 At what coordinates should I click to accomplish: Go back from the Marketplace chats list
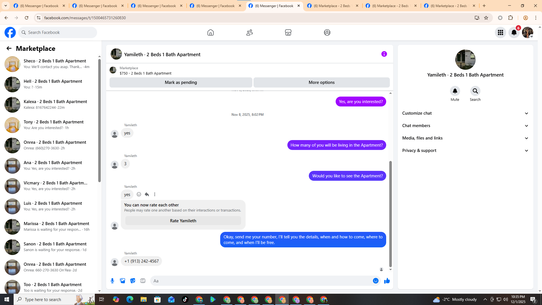[x=9, y=49]
